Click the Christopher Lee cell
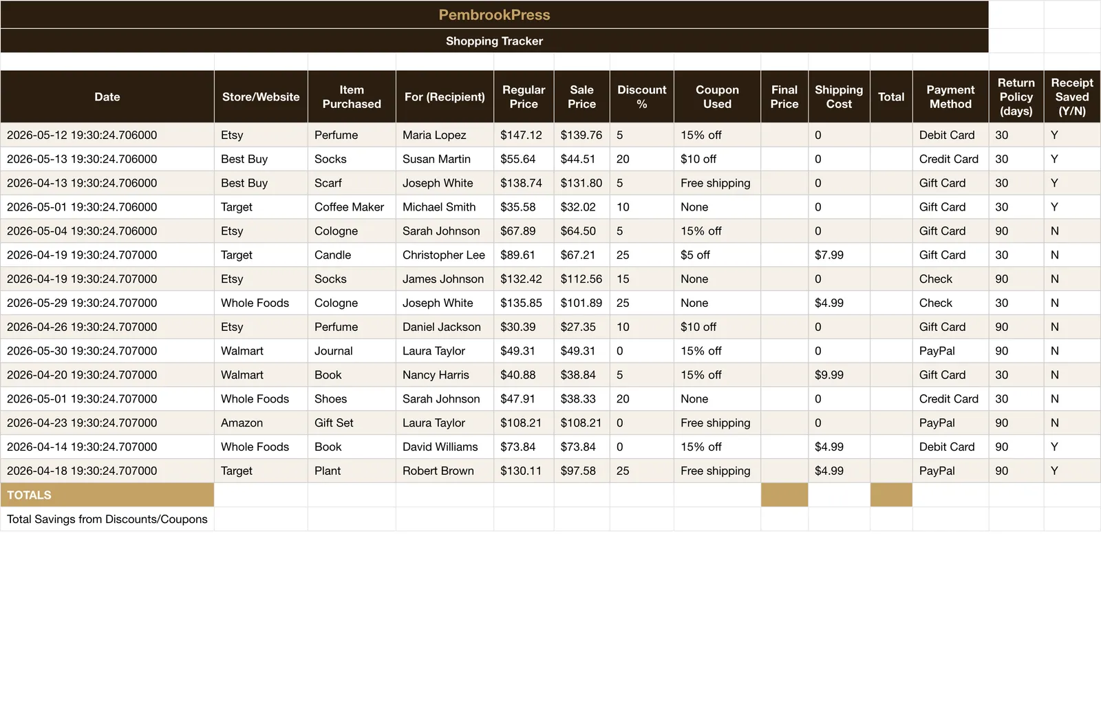This screenshot has height=708, width=1101. tap(445, 255)
